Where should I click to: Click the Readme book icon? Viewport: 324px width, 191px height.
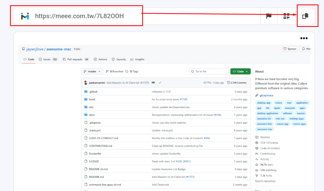[x=257, y=137]
